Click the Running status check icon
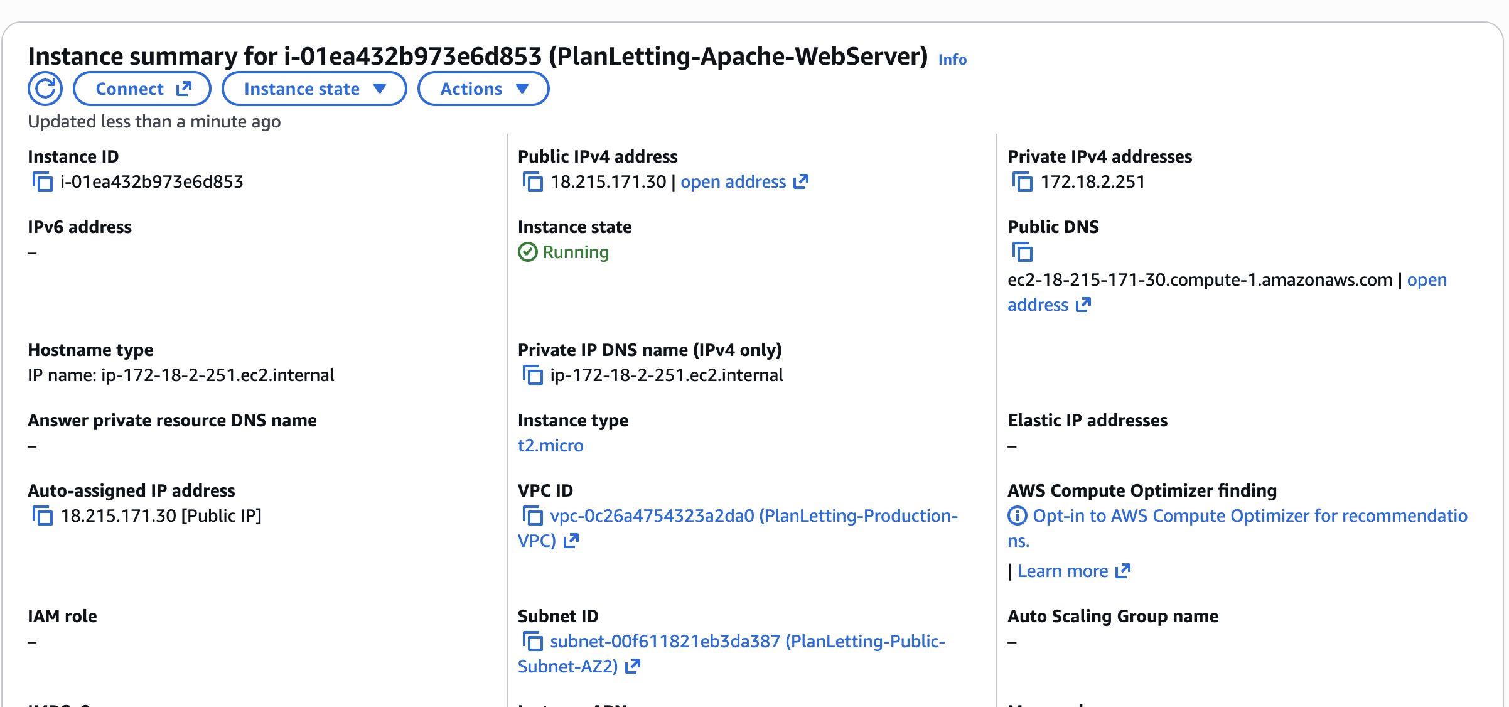 [527, 252]
